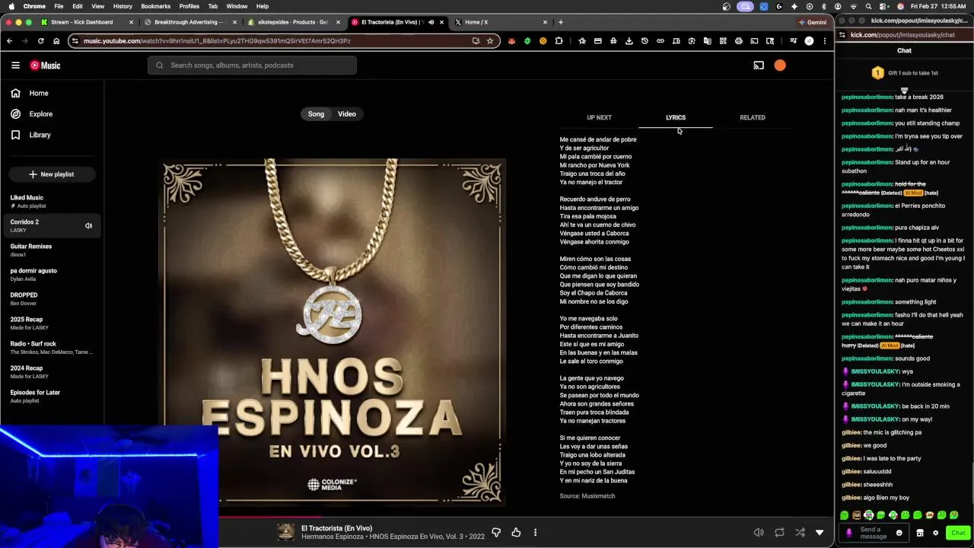This screenshot has height=548, width=974.
Task: Open Episodes for Later playlist
Action: tap(50, 397)
